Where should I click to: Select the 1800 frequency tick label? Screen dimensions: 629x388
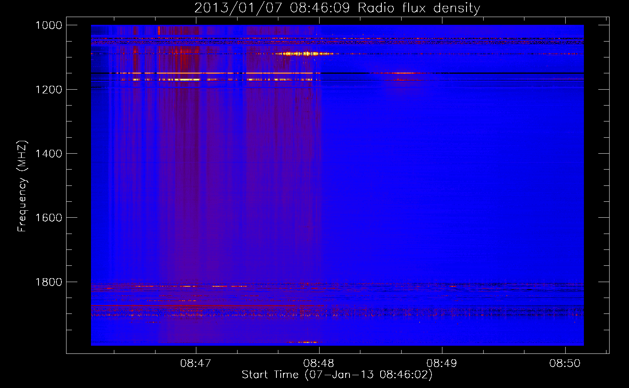pos(49,282)
